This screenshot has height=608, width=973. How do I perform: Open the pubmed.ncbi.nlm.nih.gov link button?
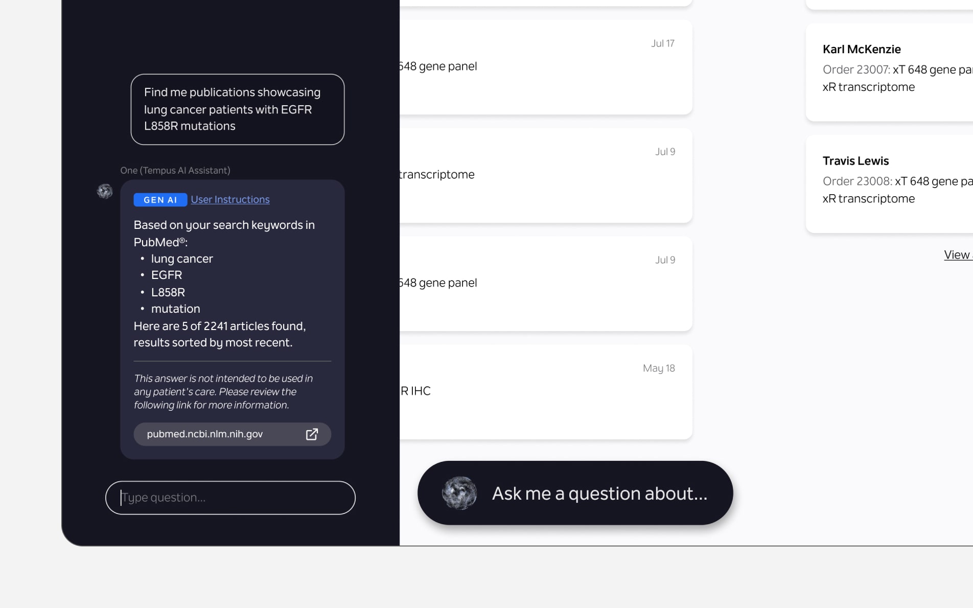pos(233,434)
